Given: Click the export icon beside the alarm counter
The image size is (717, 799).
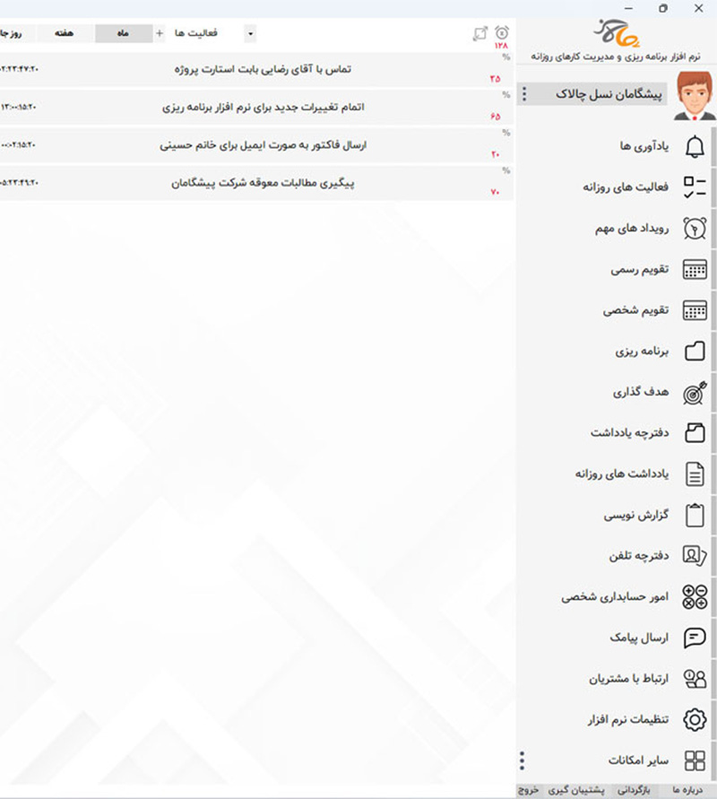Looking at the screenshot, I should tap(479, 34).
